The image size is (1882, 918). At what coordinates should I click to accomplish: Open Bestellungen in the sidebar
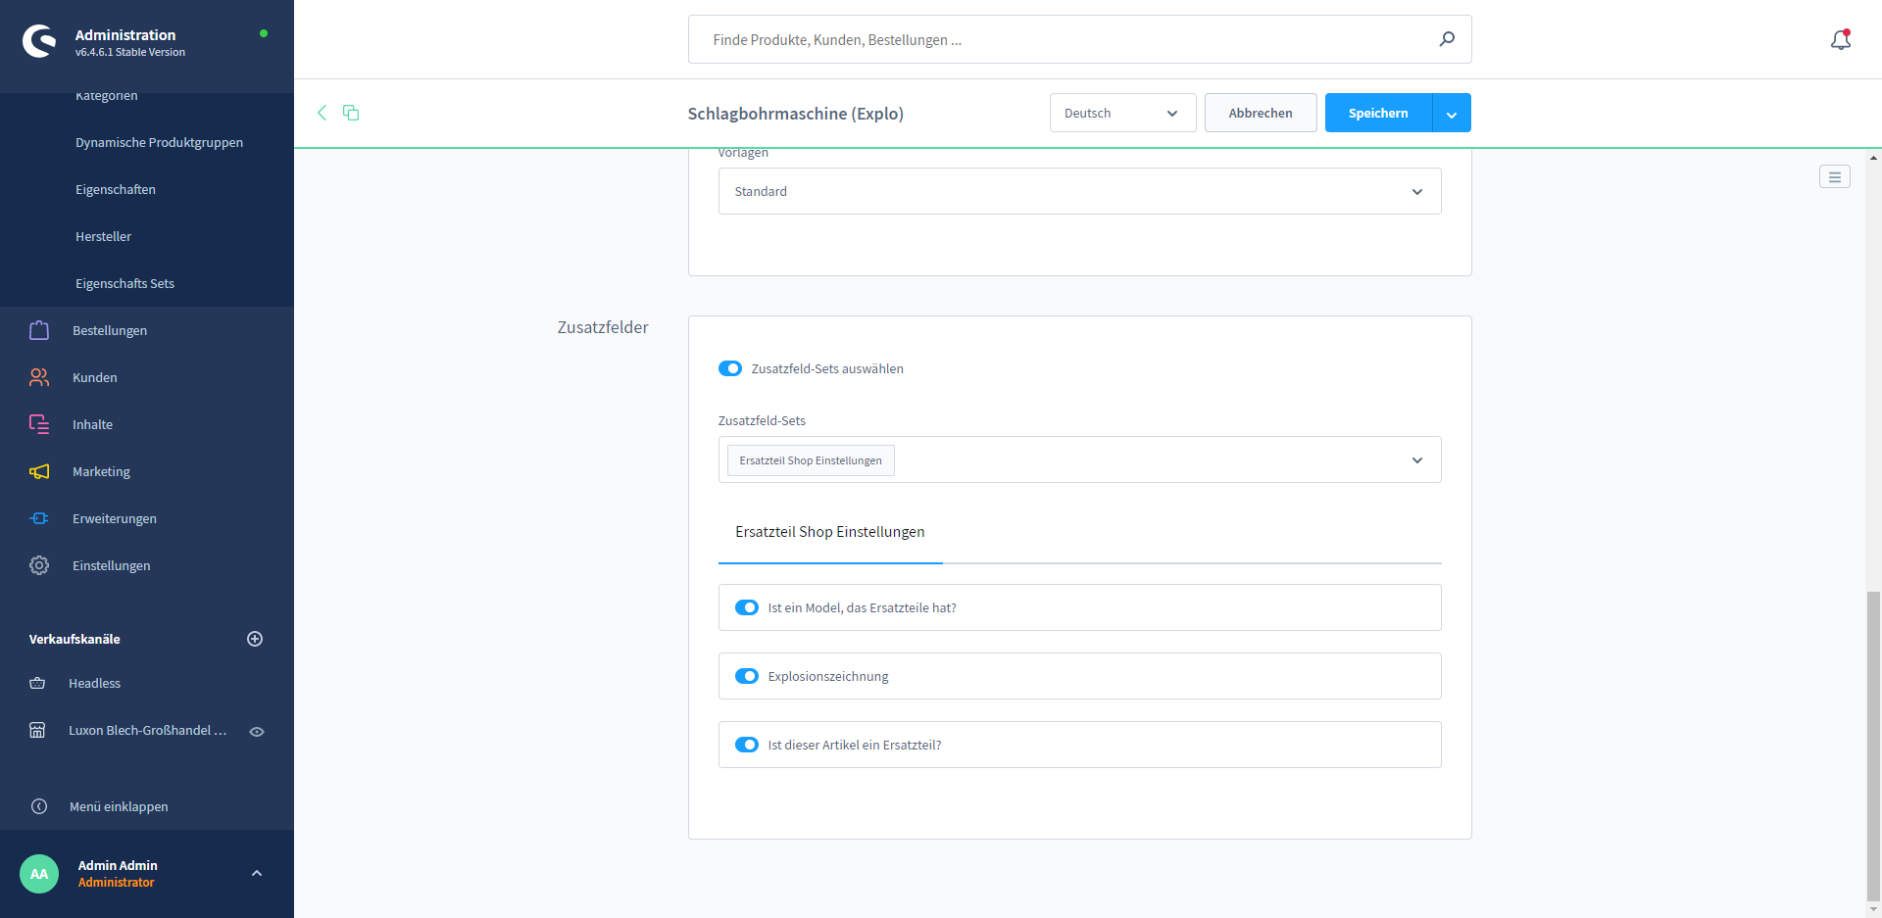tap(110, 330)
